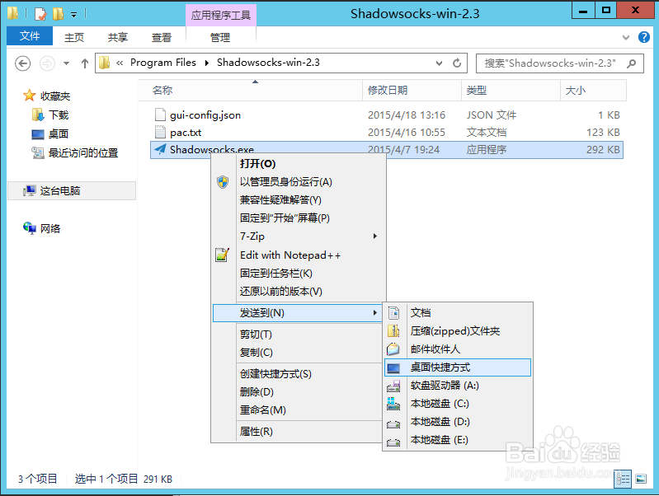Screen dimensions: 659x496
Task: Send to 软盘驱动器 (A:)
Action: (458, 386)
